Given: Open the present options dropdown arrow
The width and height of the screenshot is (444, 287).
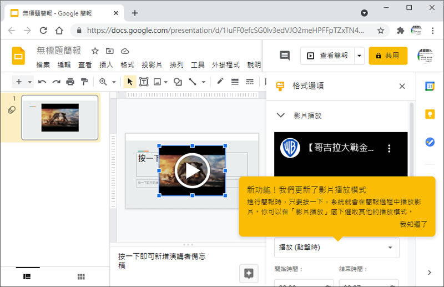Looking at the screenshot, I should [359, 56].
